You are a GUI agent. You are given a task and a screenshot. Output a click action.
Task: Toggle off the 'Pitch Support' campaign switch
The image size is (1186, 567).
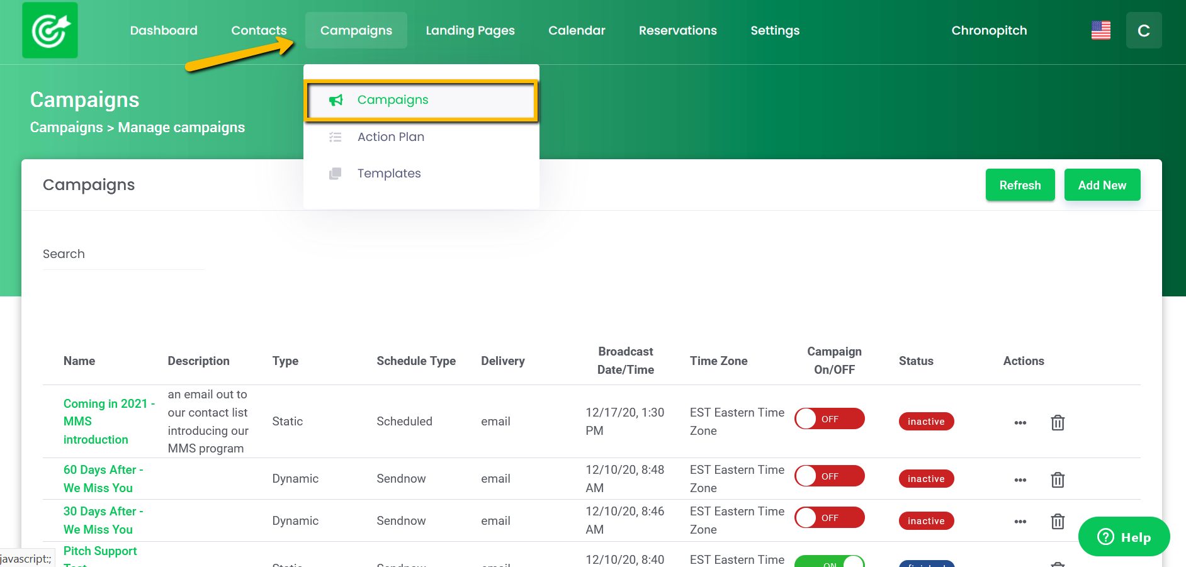[x=830, y=562]
